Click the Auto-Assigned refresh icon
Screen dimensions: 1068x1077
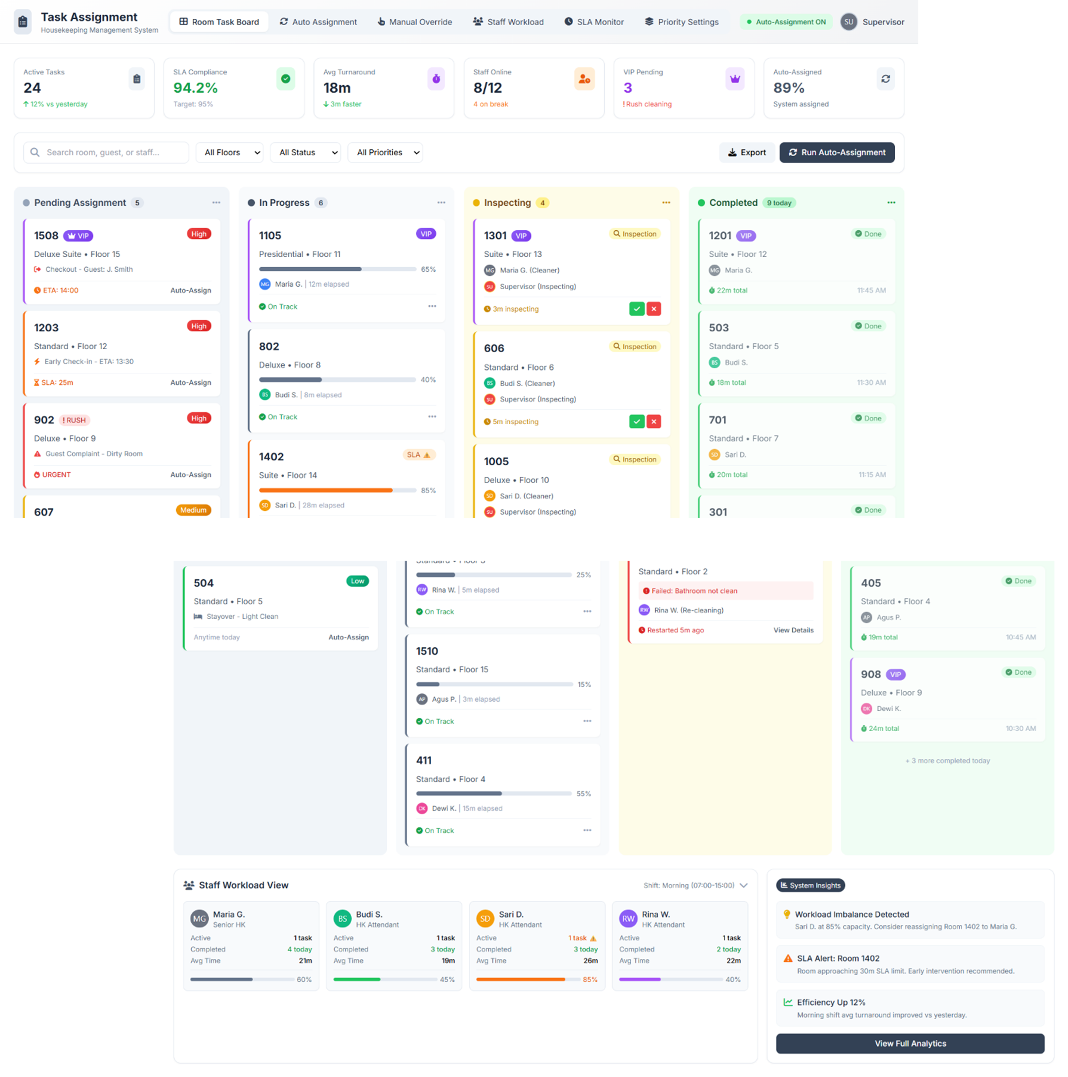click(885, 79)
